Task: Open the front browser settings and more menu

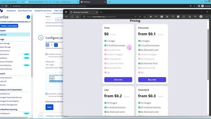Action: coord(207,17)
